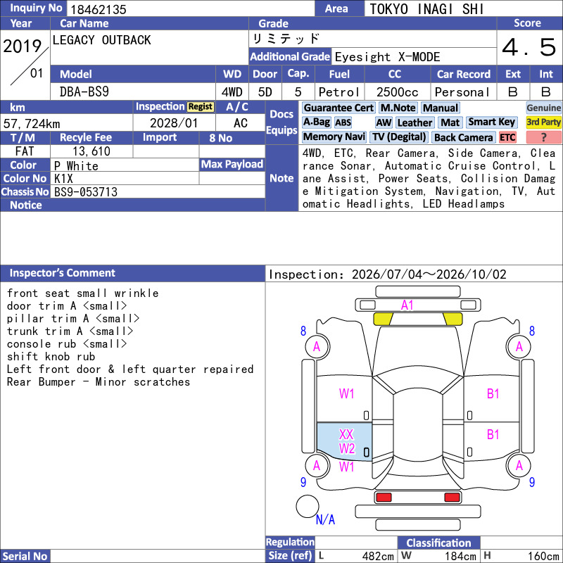Select the A1 mark on the front windshield
Viewport: 563px width, 563px height.
click(x=407, y=305)
